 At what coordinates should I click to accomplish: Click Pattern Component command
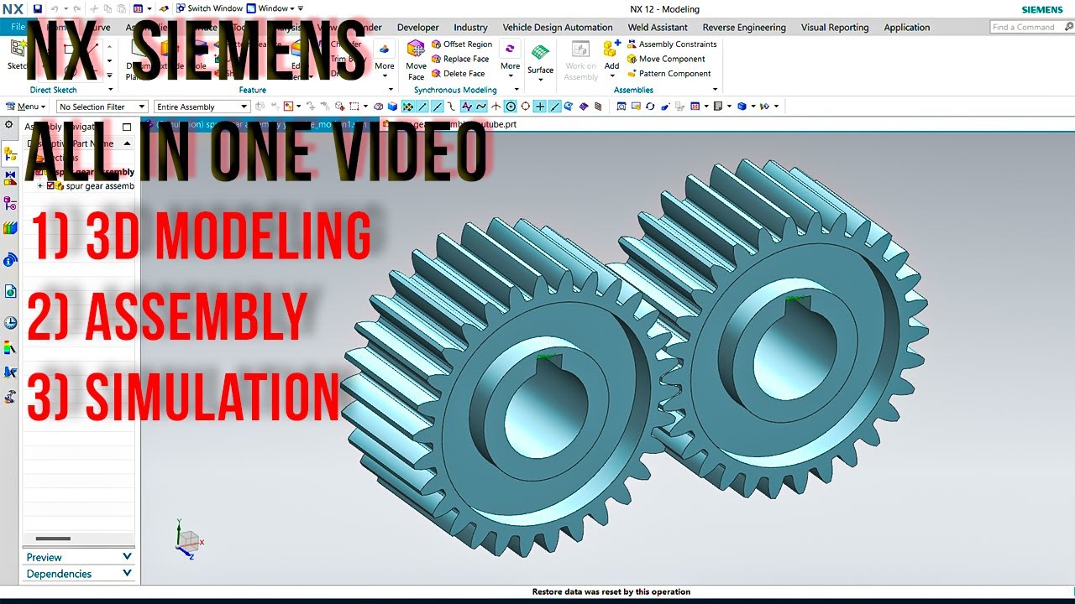669,74
